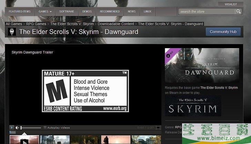Click the RPG genre link
Screen dimensions: 251x144
pos(178,127)
